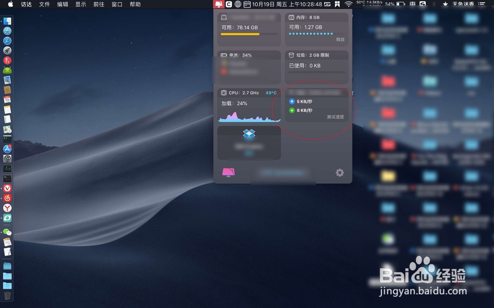The image size is (494, 308).
Task: Open settings via the gear icon
Action: tap(339, 172)
